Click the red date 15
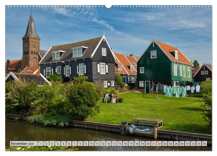Viewport: 217px width, 156px height. click(120, 144)
